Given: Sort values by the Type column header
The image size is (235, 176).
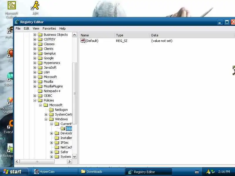Looking at the screenshot, I should click(132, 35).
